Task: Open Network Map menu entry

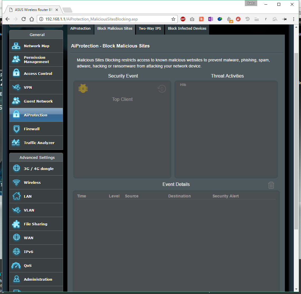Action: coord(37,46)
